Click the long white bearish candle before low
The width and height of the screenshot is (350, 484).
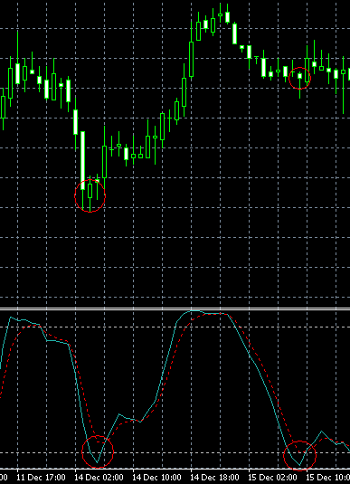[x=82, y=160]
